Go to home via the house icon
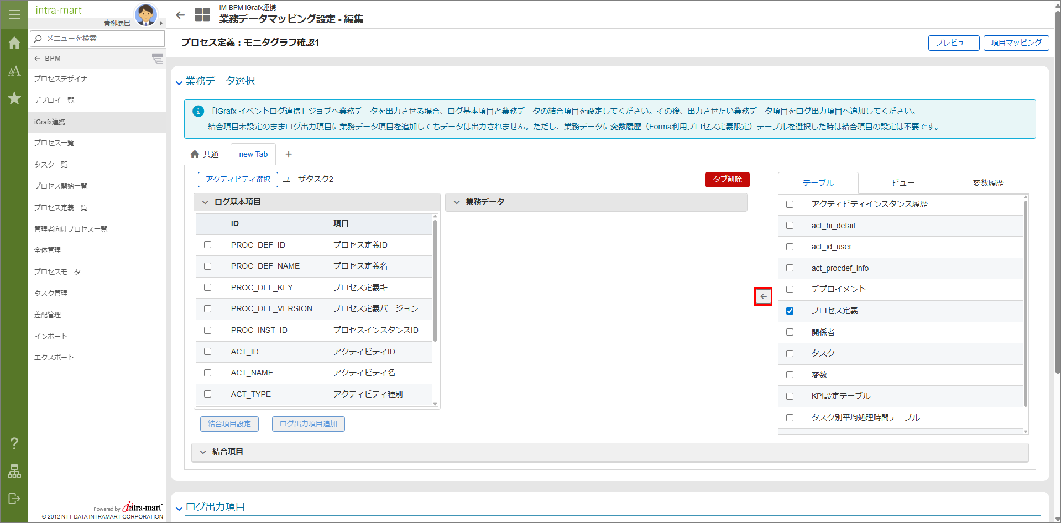 [14, 43]
